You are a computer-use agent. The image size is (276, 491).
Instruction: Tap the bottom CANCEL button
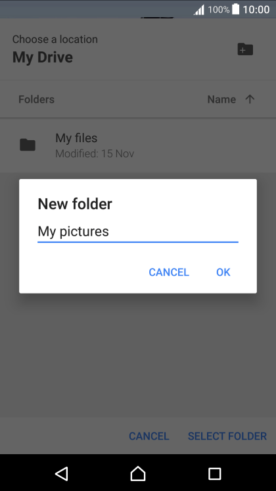(149, 436)
